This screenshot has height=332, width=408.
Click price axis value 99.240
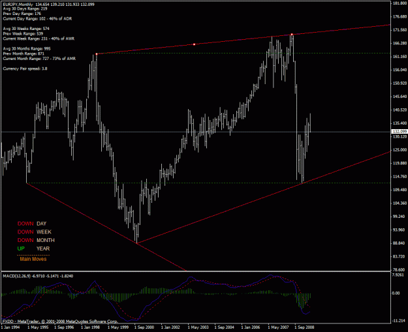[x=399, y=217]
